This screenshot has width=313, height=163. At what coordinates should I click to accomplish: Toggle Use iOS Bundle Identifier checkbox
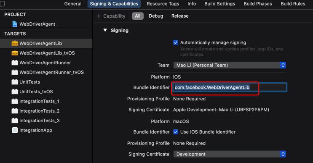pos(176,132)
